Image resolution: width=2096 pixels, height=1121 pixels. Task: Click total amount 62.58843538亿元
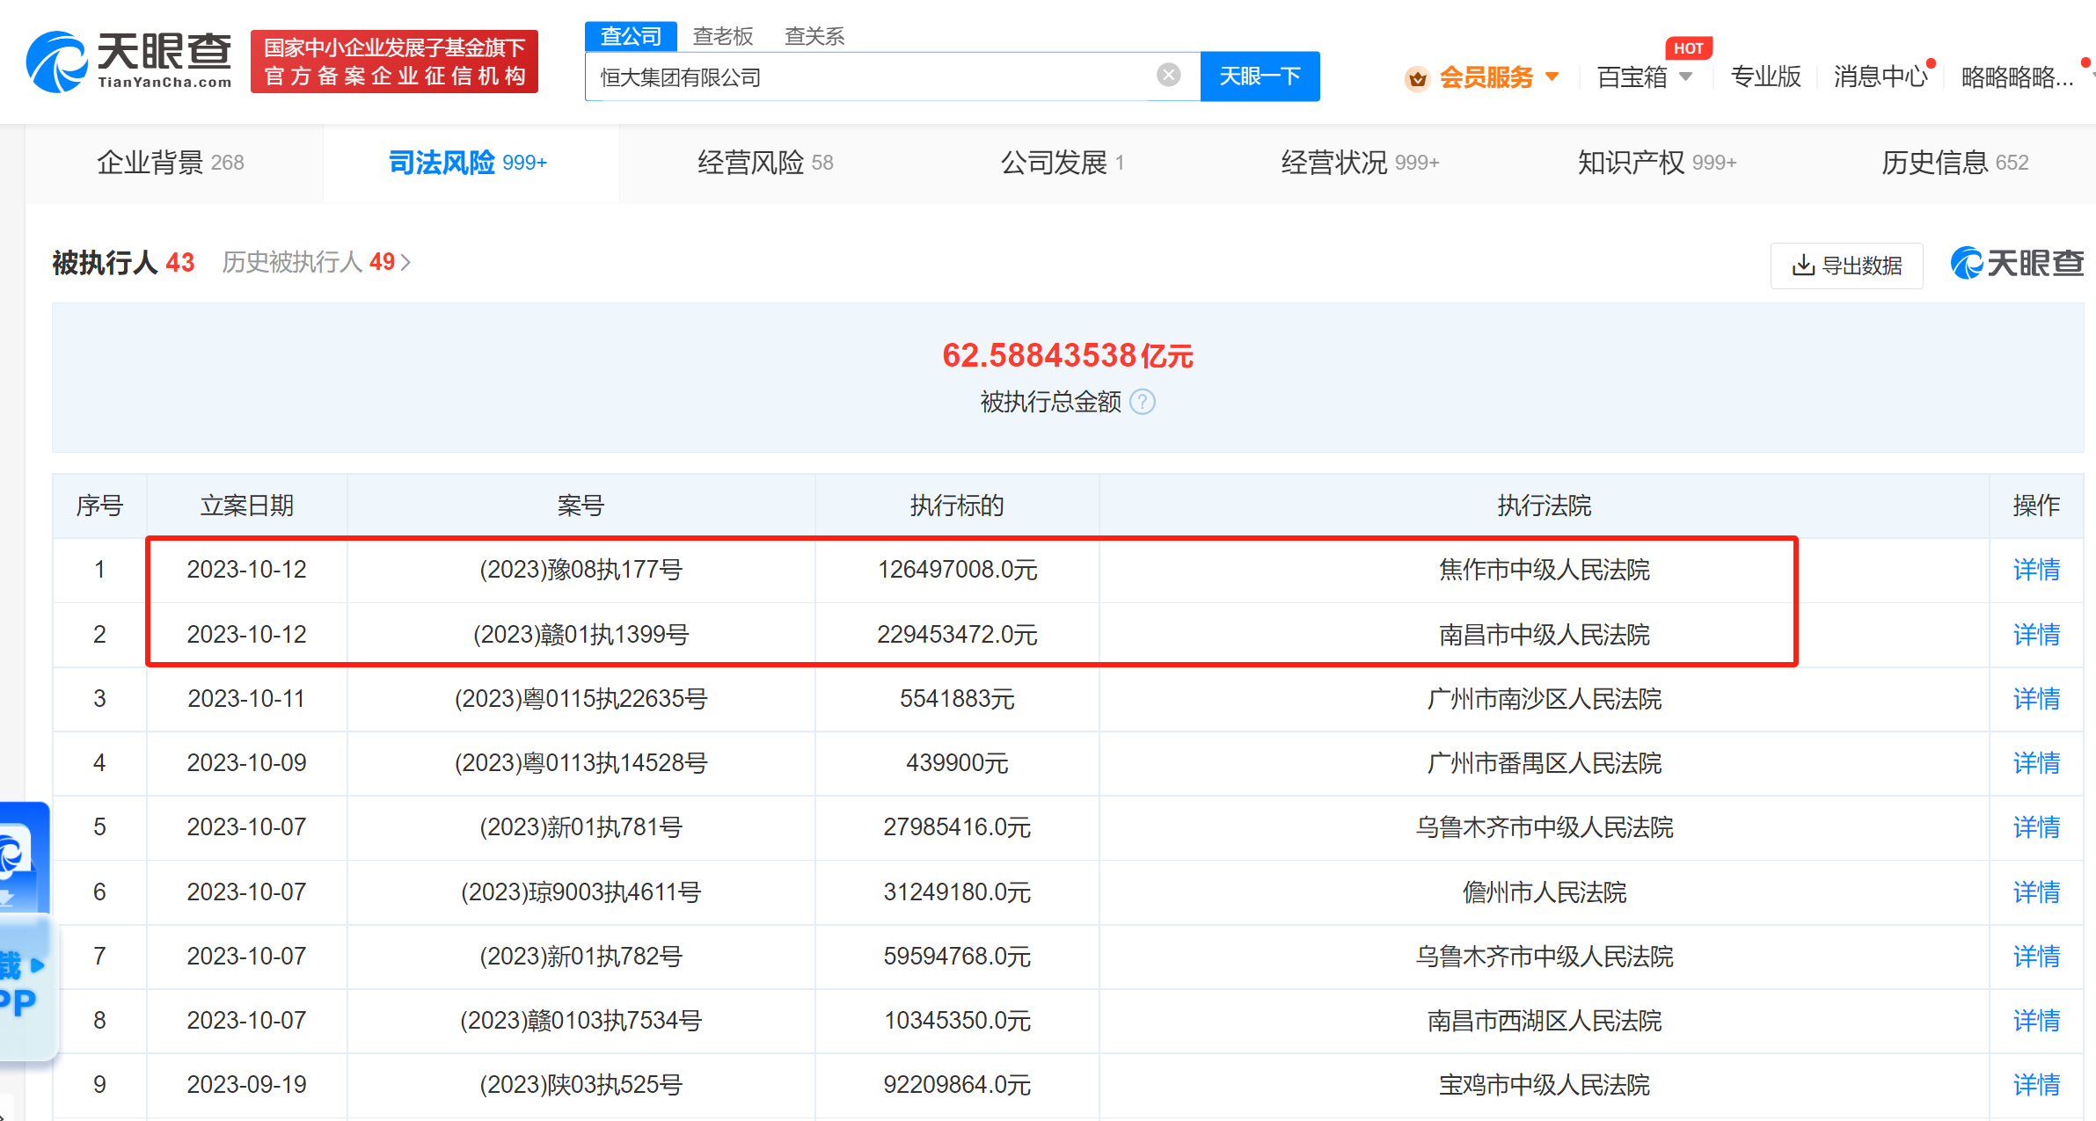[x=1067, y=355]
